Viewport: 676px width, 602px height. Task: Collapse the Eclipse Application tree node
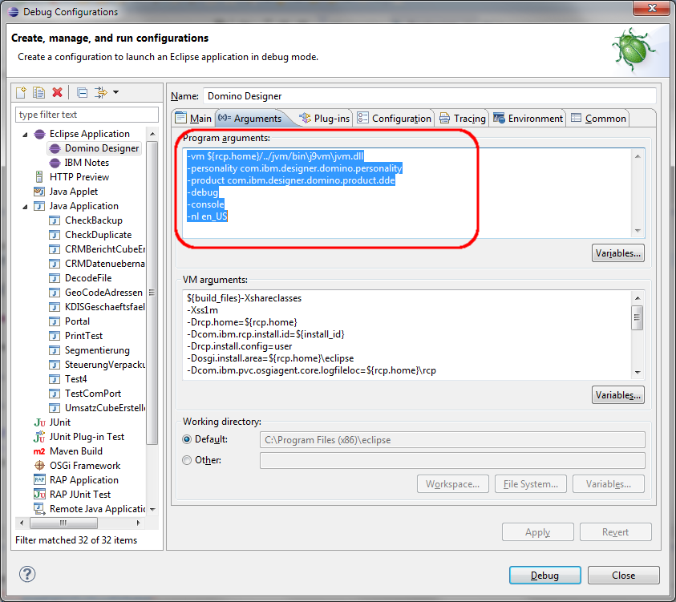(x=25, y=134)
